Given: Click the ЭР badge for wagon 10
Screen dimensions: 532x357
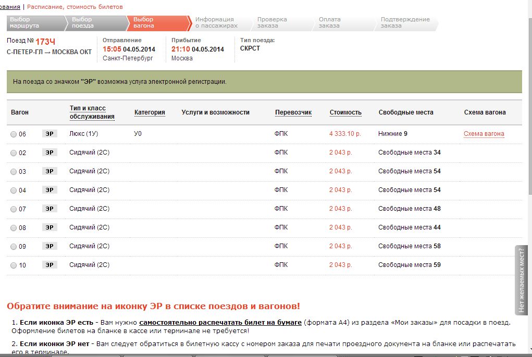Looking at the screenshot, I should 50,265.
